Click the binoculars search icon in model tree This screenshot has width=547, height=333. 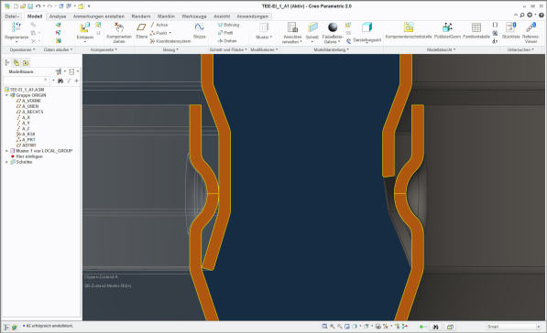tap(60, 81)
